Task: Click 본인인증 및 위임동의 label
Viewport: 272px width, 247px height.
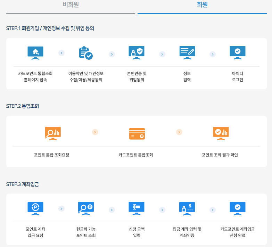Action: tap(137, 76)
